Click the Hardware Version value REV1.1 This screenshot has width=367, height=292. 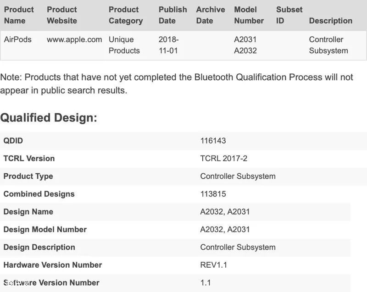tap(214, 265)
